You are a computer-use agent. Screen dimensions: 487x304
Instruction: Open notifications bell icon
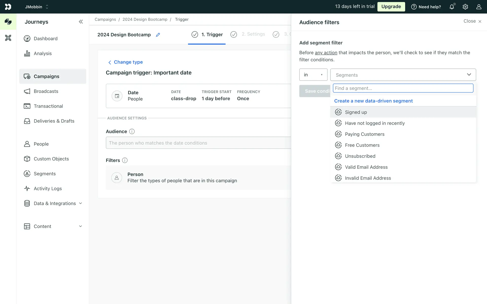click(x=452, y=7)
